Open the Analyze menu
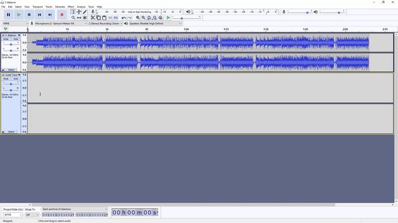398x223 pixels. 81,7
